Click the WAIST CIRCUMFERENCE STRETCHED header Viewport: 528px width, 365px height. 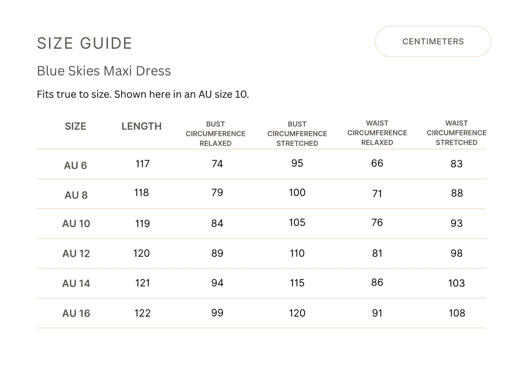(457, 133)
